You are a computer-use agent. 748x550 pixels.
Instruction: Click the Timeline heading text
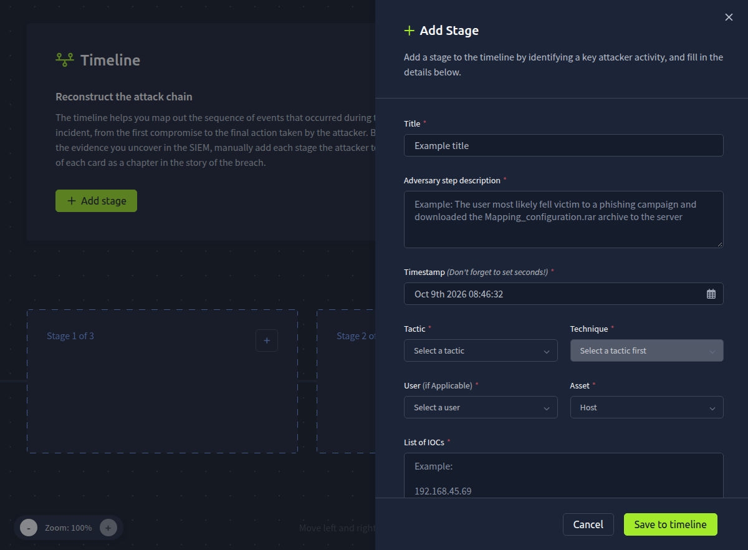point(110,60)
